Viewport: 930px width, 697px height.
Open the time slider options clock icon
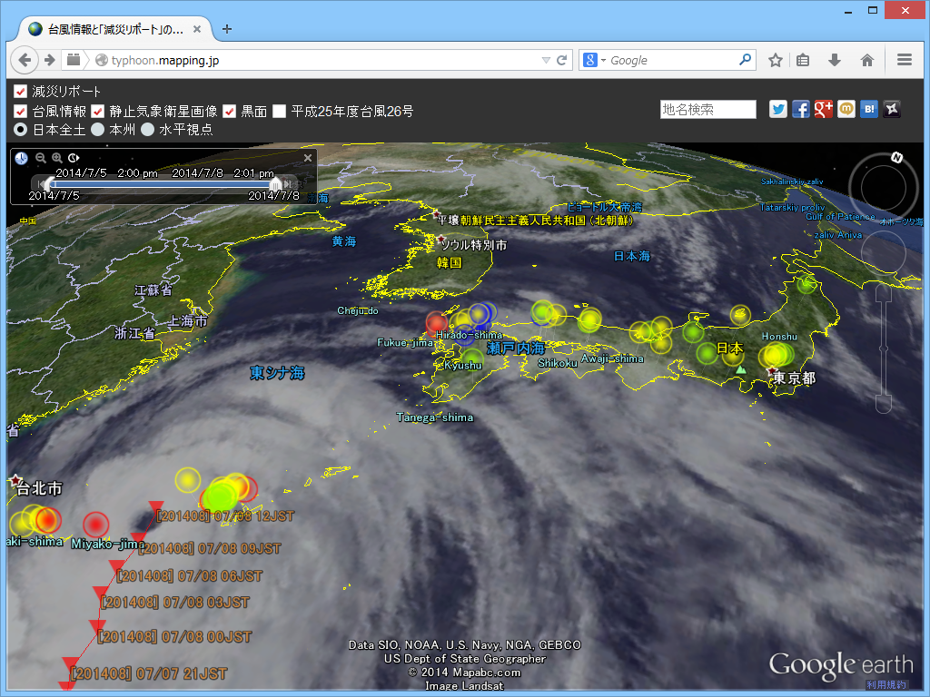pyautogui.click(x=74, y=158)
